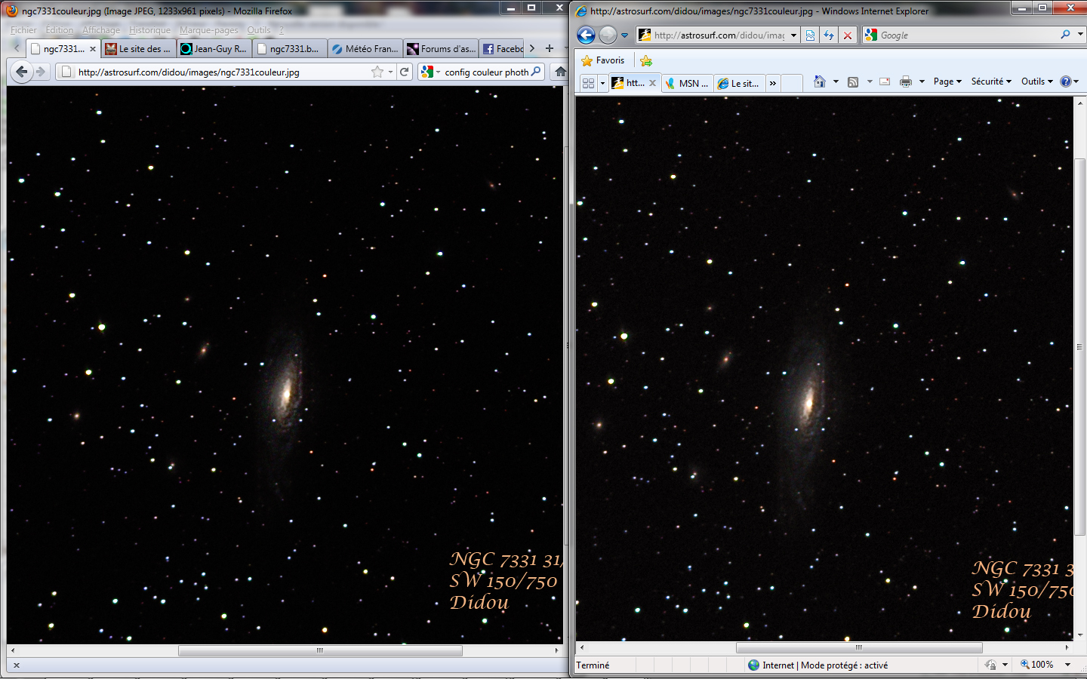Close the current Internet Explorer tab
Screen dimensions: 1087x679
pyautogui.click(x=653, y=83)
